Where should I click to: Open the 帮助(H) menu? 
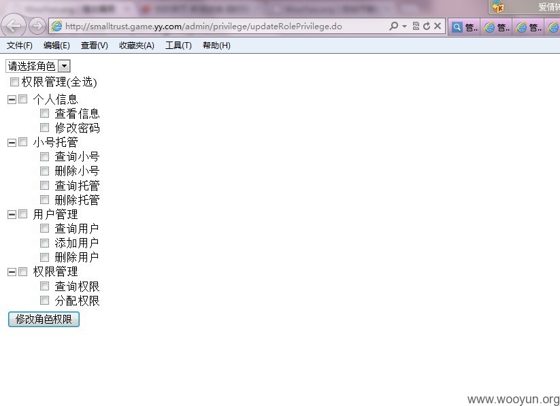click(216, 46)
